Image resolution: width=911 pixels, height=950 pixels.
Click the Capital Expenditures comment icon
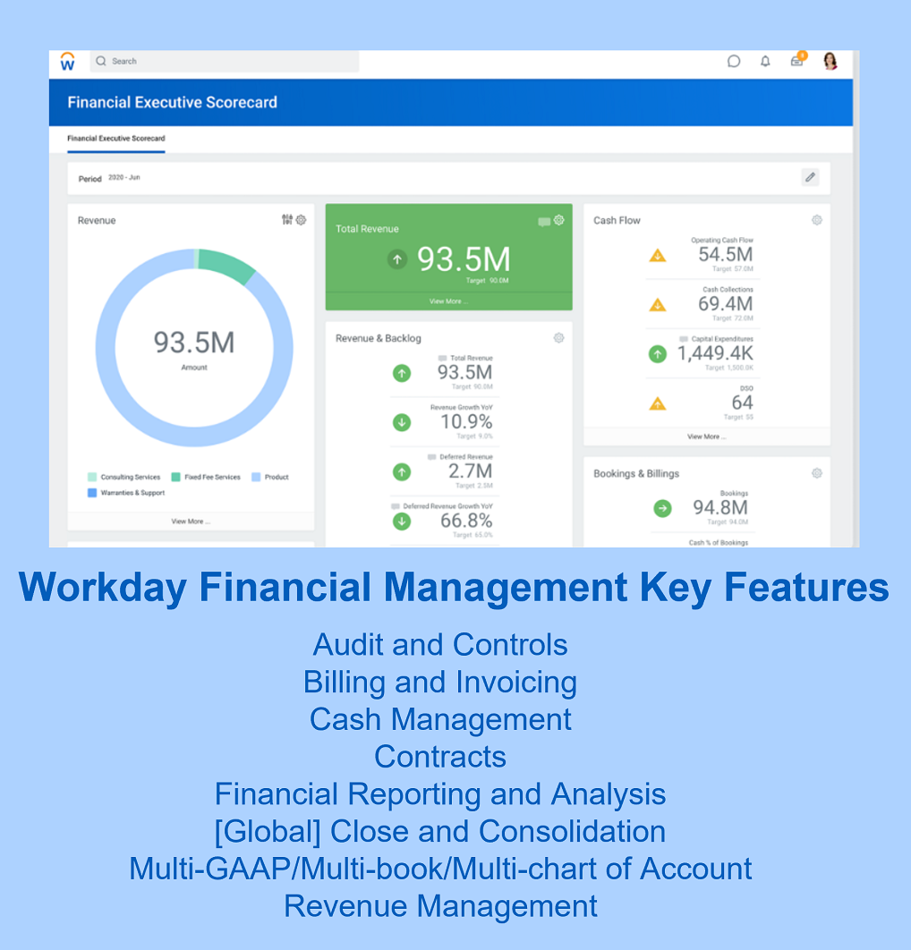[683, 339]
